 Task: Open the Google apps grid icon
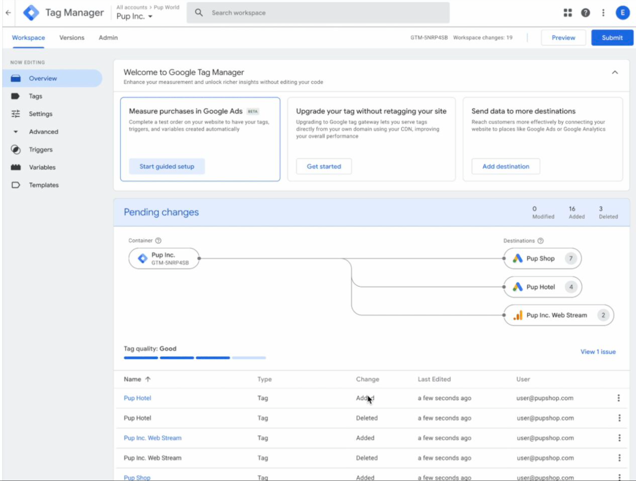coord(567,13)
